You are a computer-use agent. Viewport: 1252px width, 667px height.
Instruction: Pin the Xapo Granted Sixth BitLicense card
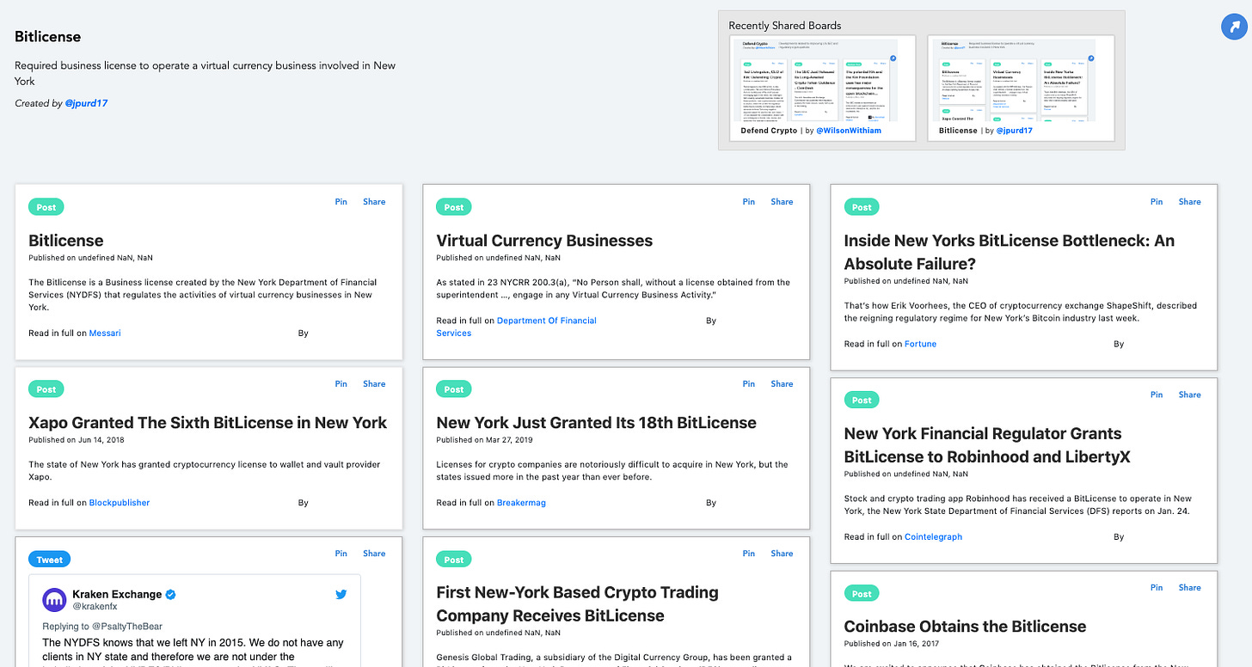(341, 384)
